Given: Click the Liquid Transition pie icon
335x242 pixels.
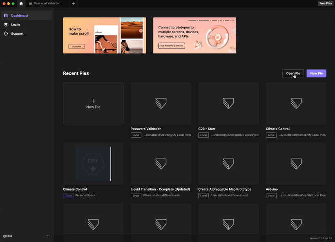Looking at the screenshot, I should tap(161, 164).
